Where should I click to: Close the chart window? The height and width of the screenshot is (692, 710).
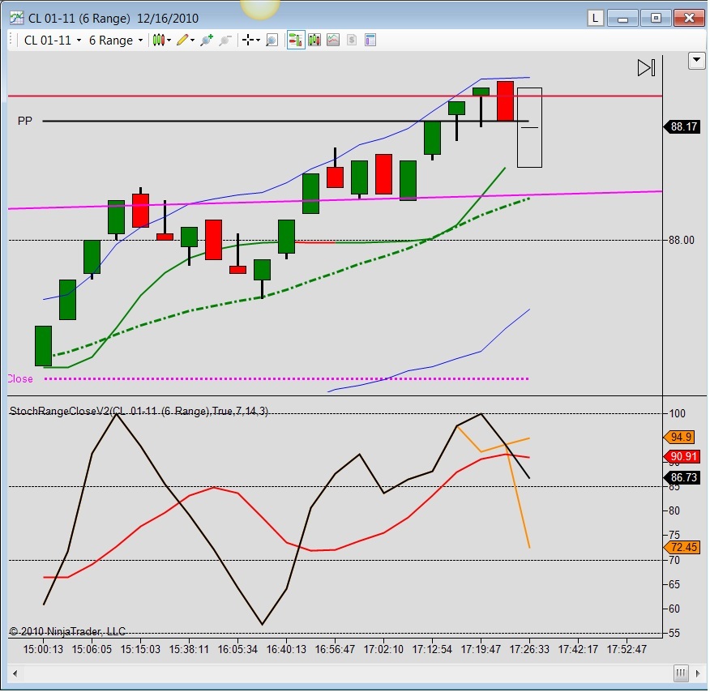(689, 19)
